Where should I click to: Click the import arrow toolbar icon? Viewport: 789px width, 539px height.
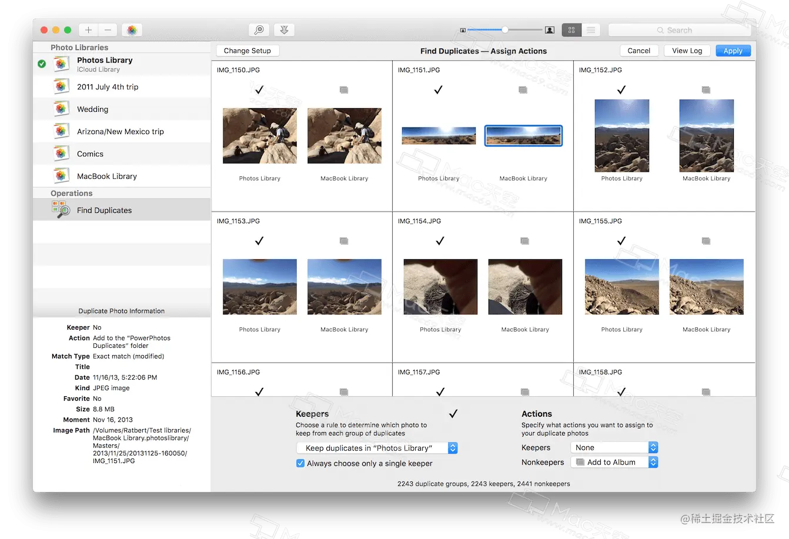[284, 30]
